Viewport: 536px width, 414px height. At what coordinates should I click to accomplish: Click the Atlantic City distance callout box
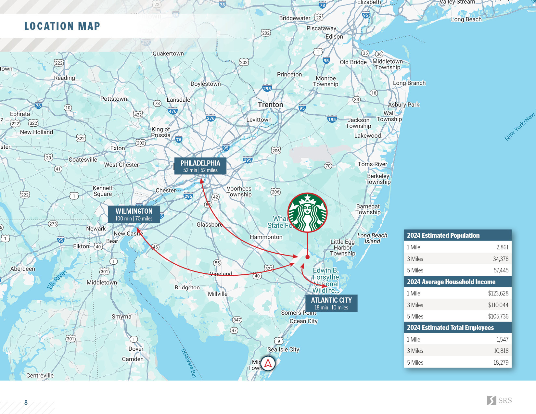click(331, 303)
